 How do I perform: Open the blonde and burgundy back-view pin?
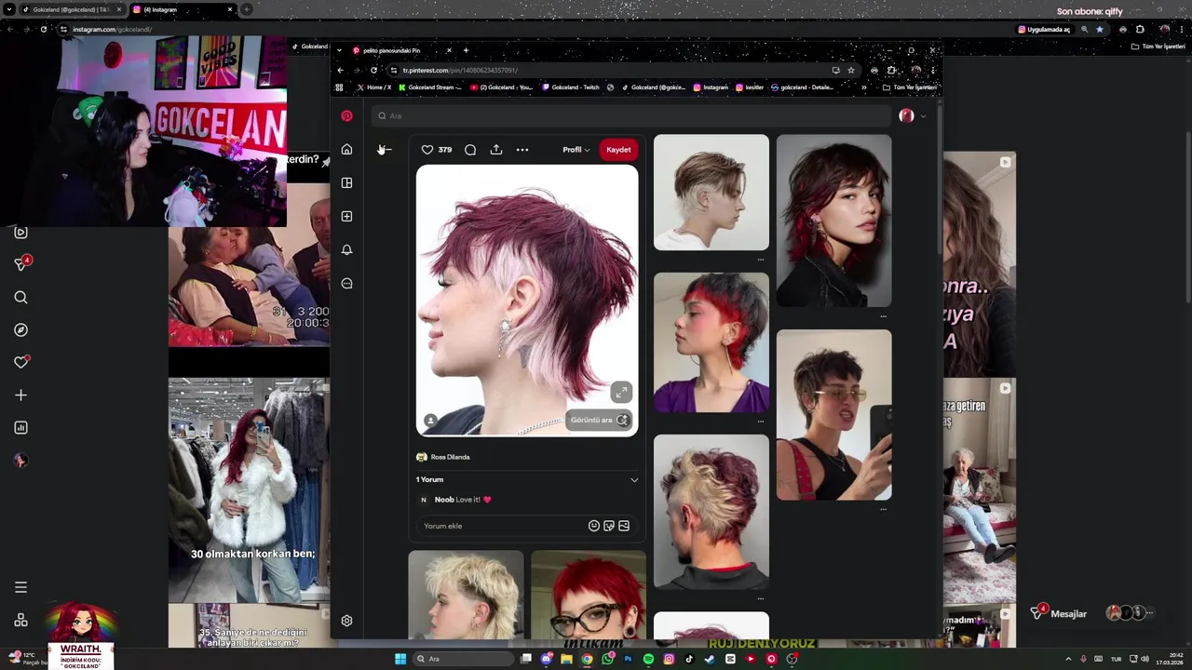point(711,512)
